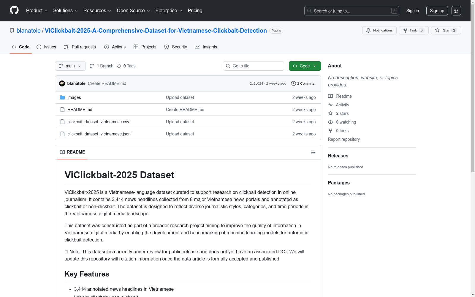Screen dimensions: 475x297
Task: Open the Pull requests tab
Action: point(80,47)
